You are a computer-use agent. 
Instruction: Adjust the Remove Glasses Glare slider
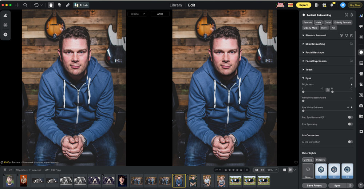(x=328, y=101)
